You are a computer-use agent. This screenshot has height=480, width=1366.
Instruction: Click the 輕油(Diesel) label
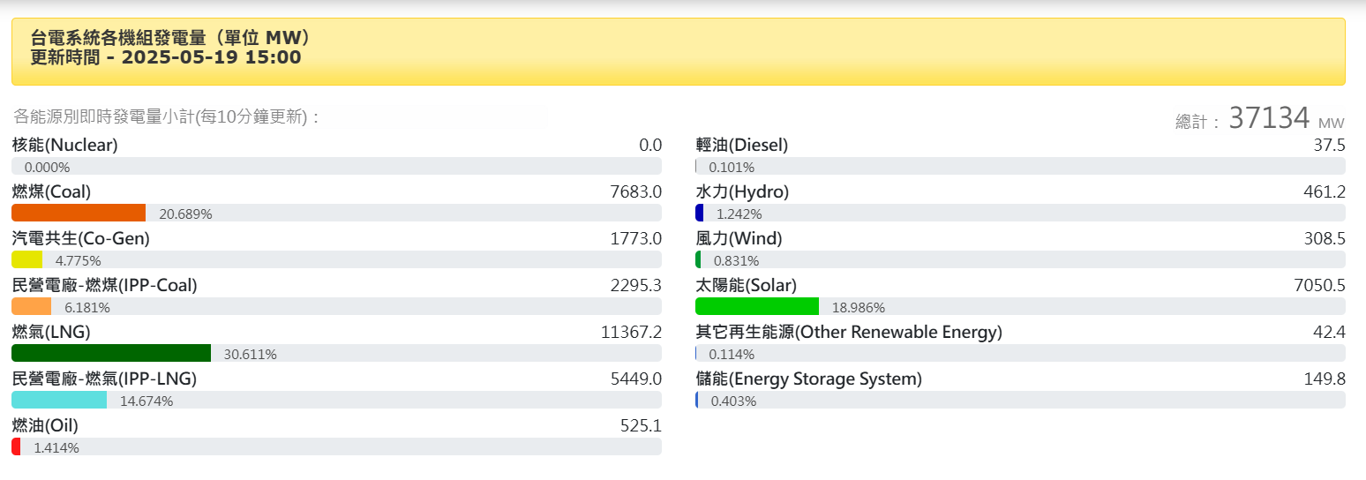point(741,145)
